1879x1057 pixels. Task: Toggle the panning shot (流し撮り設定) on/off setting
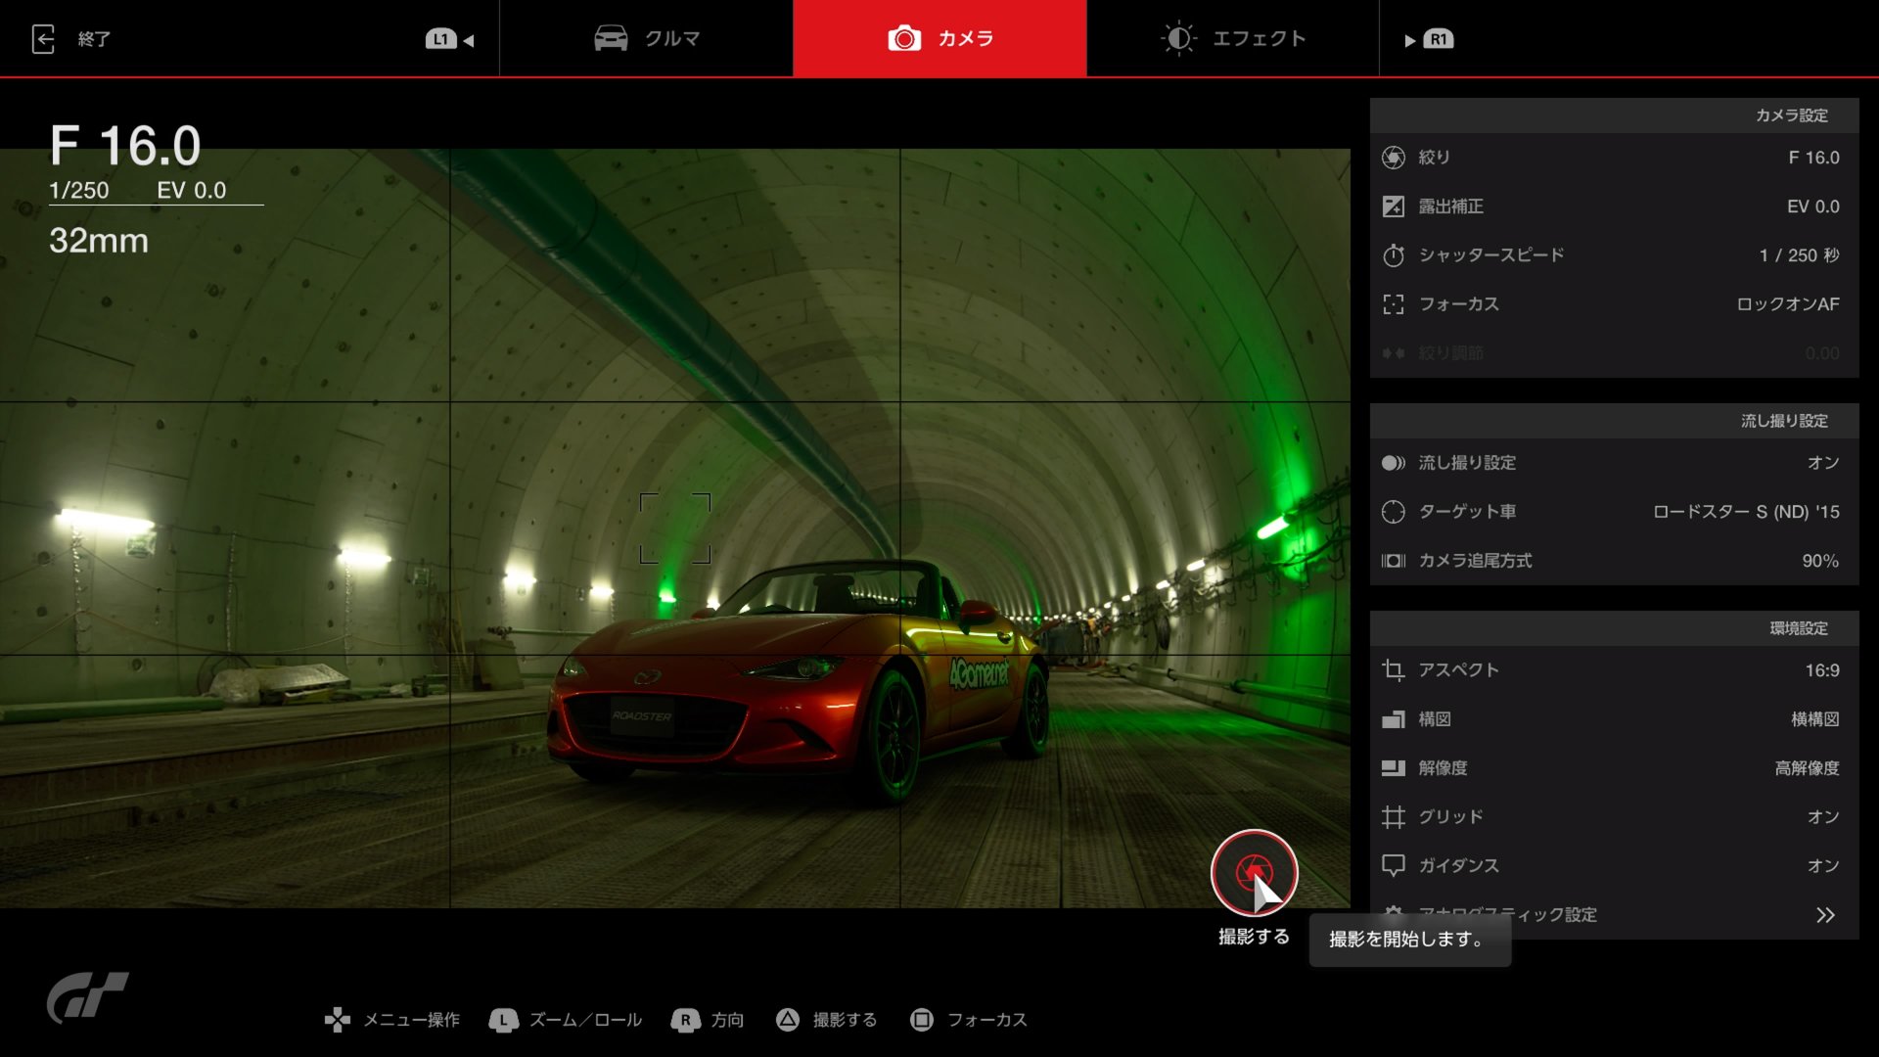[x=1822, y=463]
